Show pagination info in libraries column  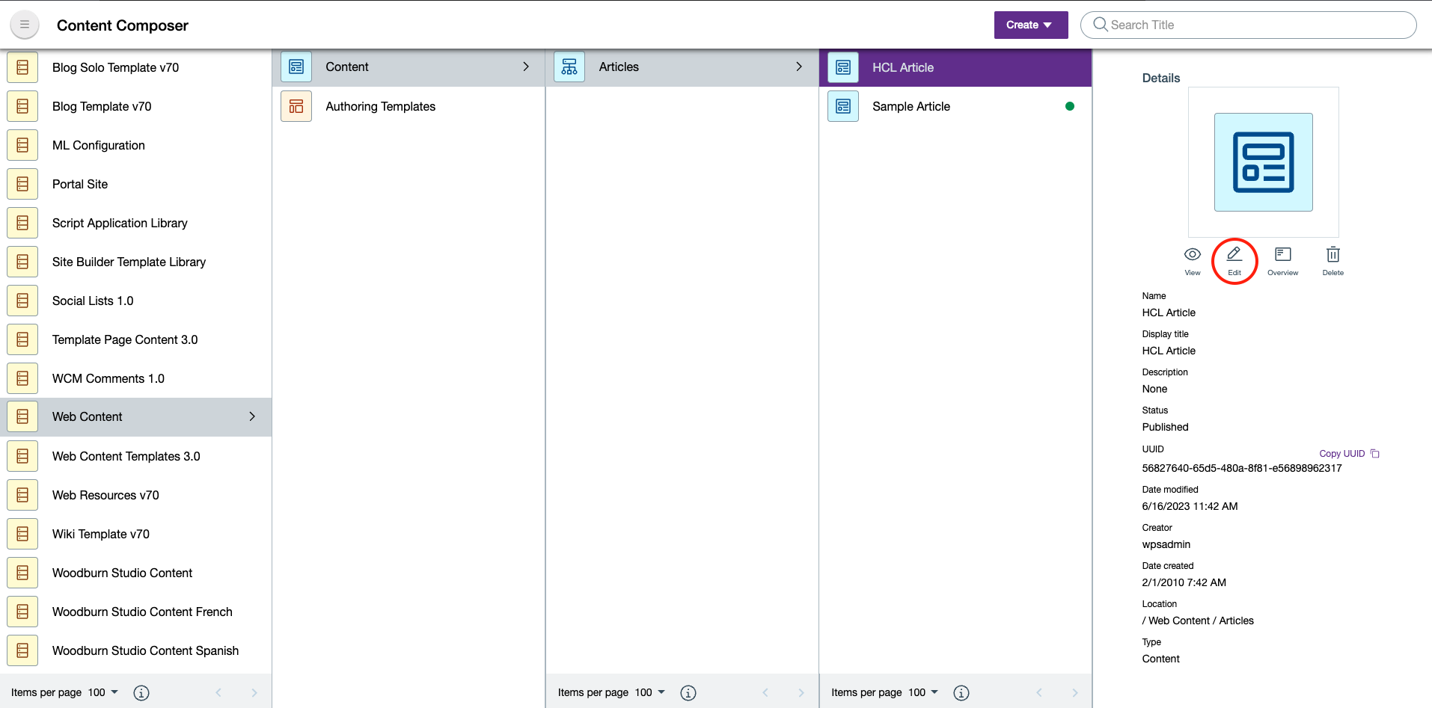coord(141,693)
